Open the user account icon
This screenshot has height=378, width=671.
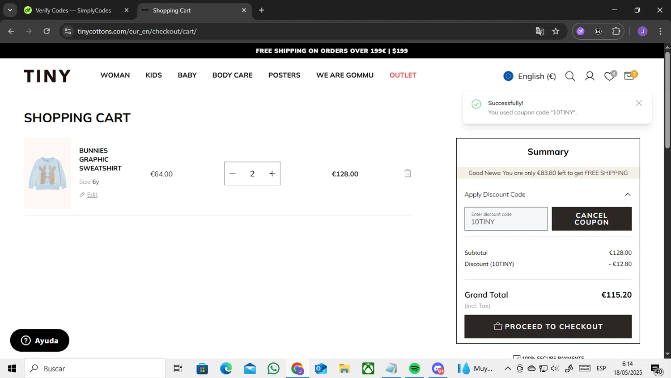pos(590,76)
